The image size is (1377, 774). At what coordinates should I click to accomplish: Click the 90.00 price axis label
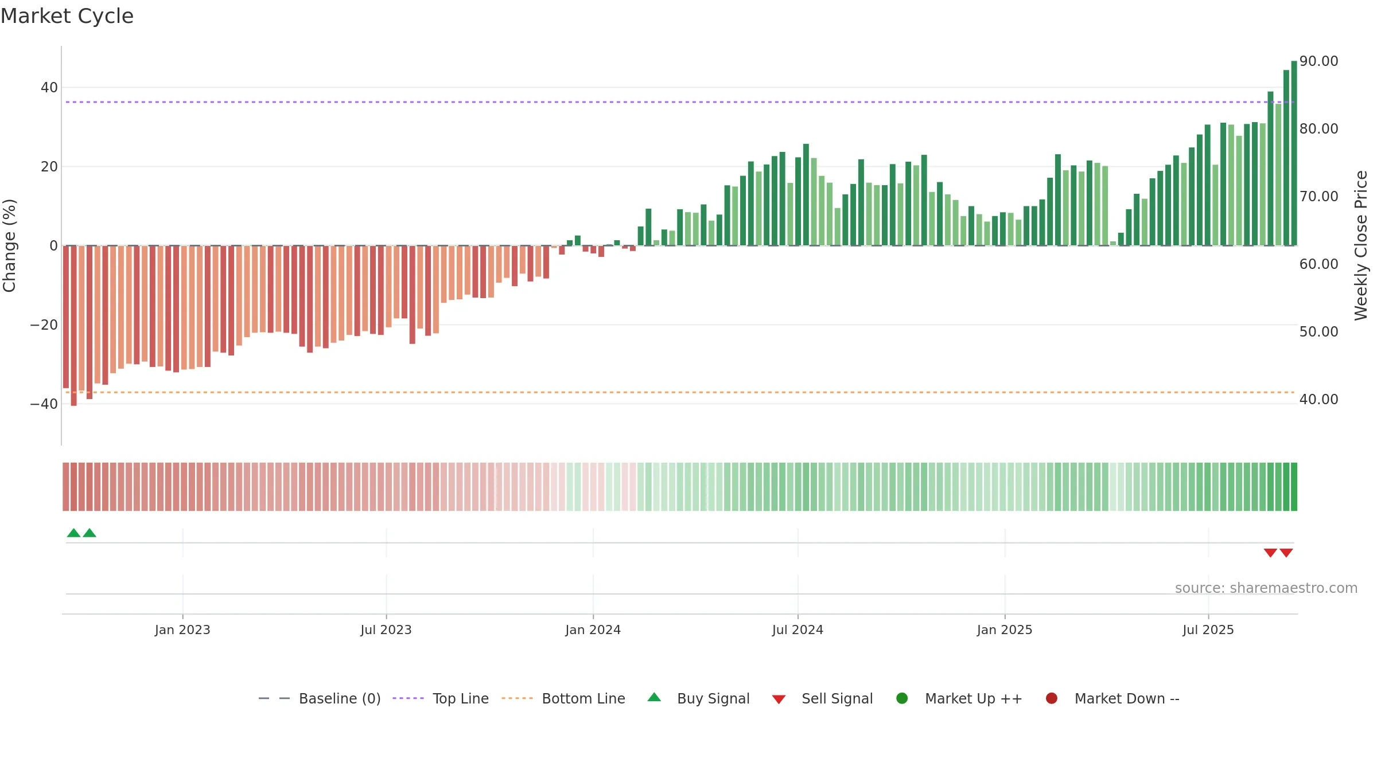1318,61
